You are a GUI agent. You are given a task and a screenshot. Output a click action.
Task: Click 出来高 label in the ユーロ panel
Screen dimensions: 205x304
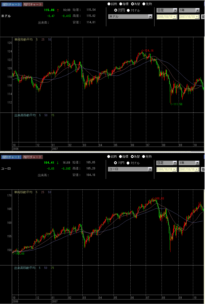[x=43, y=175]
